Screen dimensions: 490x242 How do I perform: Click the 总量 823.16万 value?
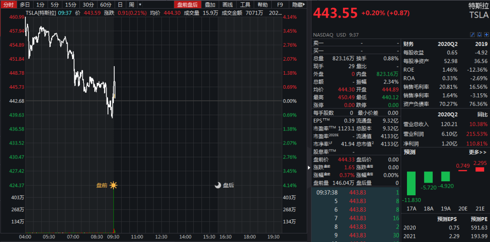[343, 58]
